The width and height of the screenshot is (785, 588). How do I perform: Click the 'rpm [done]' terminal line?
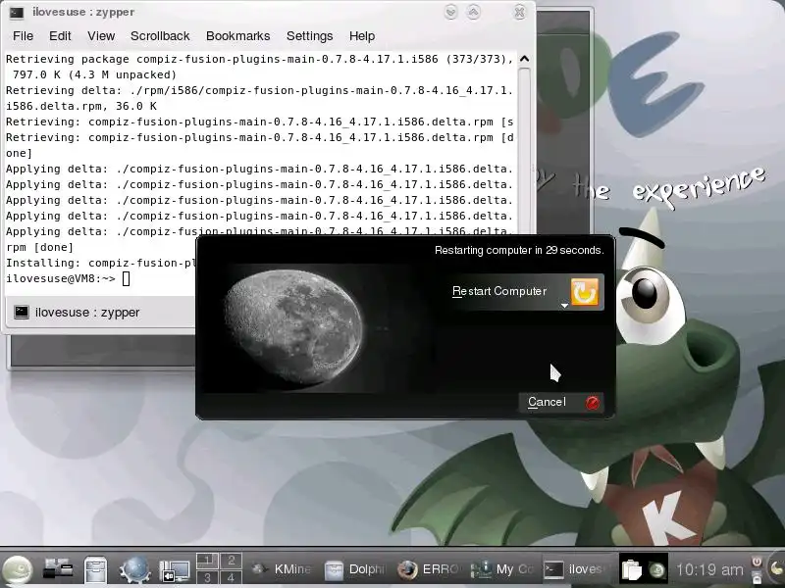pyautogui.click(x=39, y=247)
